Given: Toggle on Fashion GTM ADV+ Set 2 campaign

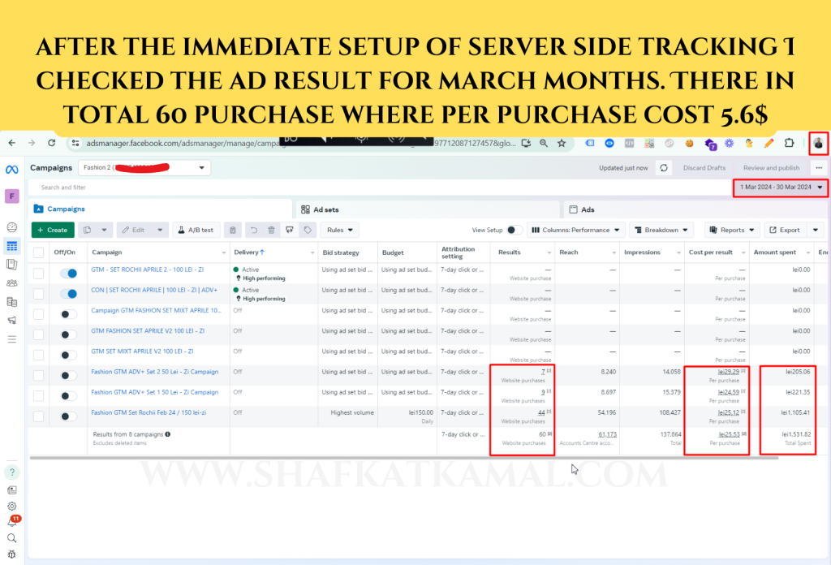Looking at the screenshot, I should coord(68,375).
